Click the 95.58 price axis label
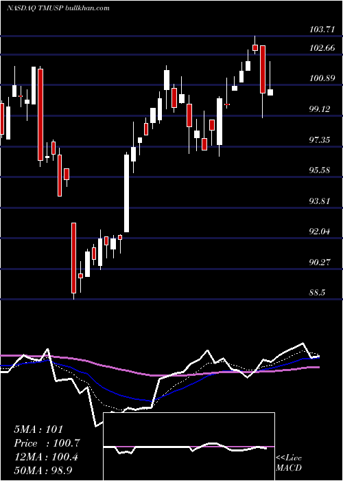 [320, 170]
